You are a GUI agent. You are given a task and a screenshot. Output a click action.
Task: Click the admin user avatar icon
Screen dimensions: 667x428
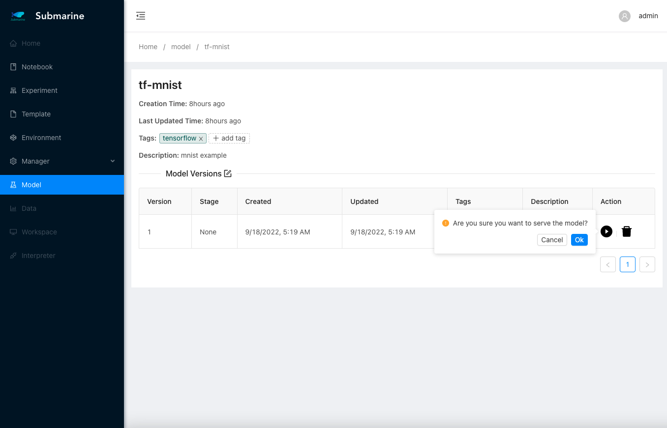[x=625, y=16]
